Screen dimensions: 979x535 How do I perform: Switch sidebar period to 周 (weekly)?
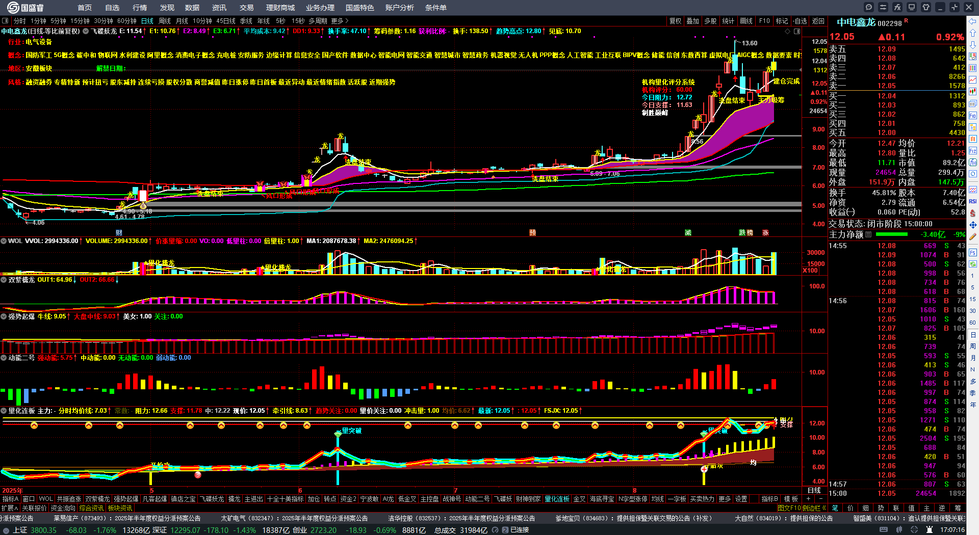click(973, 346)
